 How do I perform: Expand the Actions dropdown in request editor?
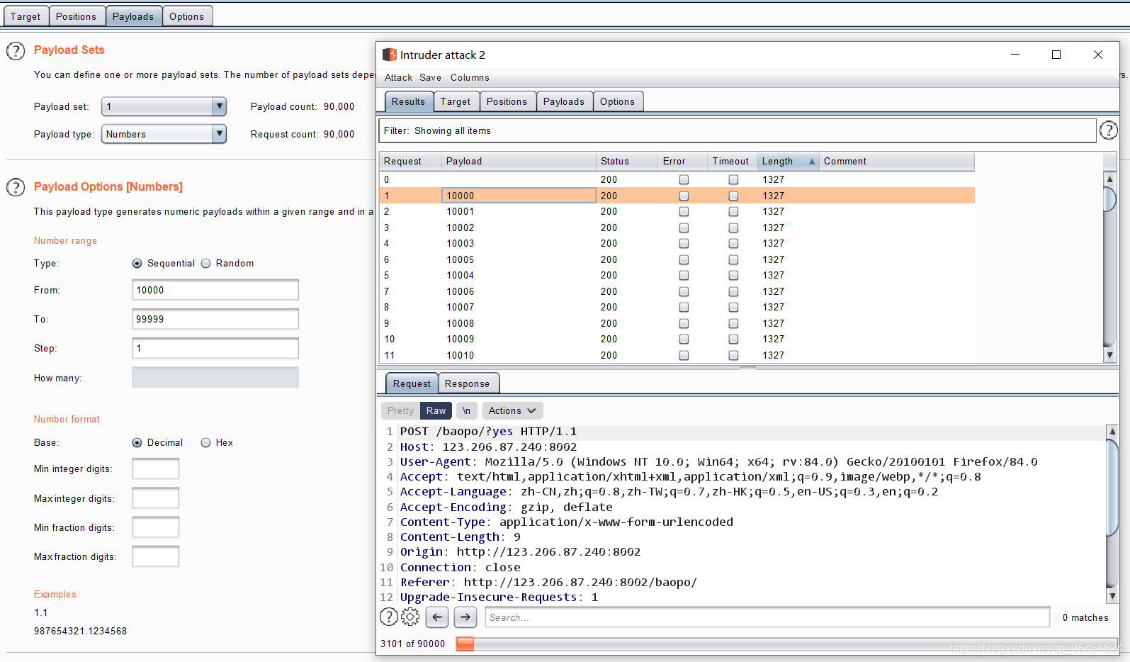(512, 410)
